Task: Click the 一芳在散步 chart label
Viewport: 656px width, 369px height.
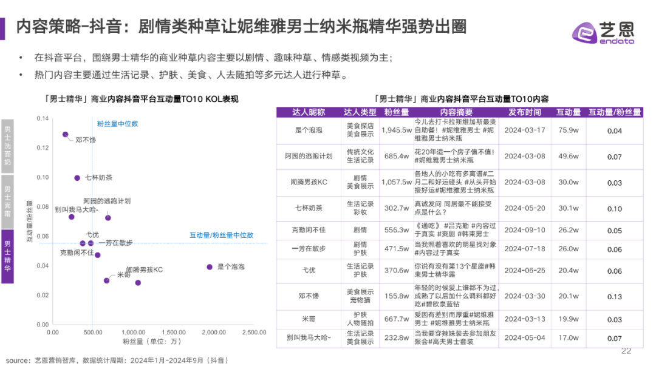Action: tap(116, 243)
